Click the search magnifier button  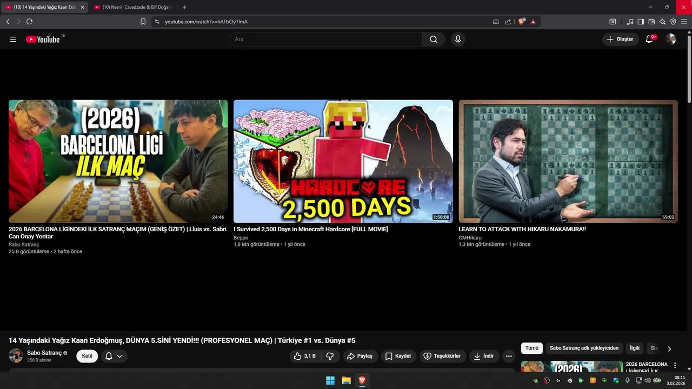[x=434, y=39]
